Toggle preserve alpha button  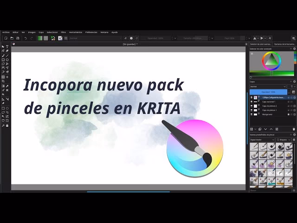click(131, 38)
